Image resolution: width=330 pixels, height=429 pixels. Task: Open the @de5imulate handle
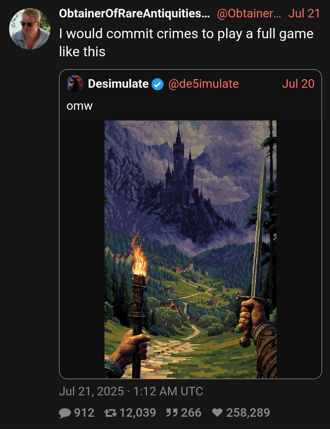(x=204, y=84)
